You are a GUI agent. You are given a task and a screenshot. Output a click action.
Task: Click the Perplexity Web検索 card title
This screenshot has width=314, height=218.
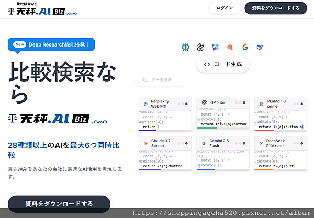(x=160, y=104)
